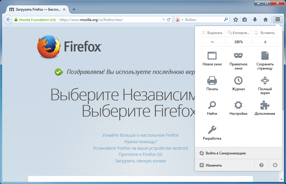Go back with the back arrow
Viewport: 286px width, 184px height.
8,20
